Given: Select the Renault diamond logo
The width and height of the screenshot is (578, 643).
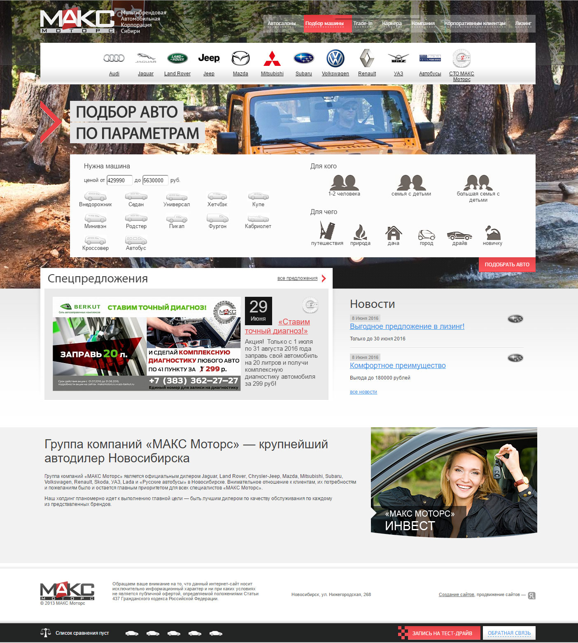Looking at the screenshot, I should point(367,58).
